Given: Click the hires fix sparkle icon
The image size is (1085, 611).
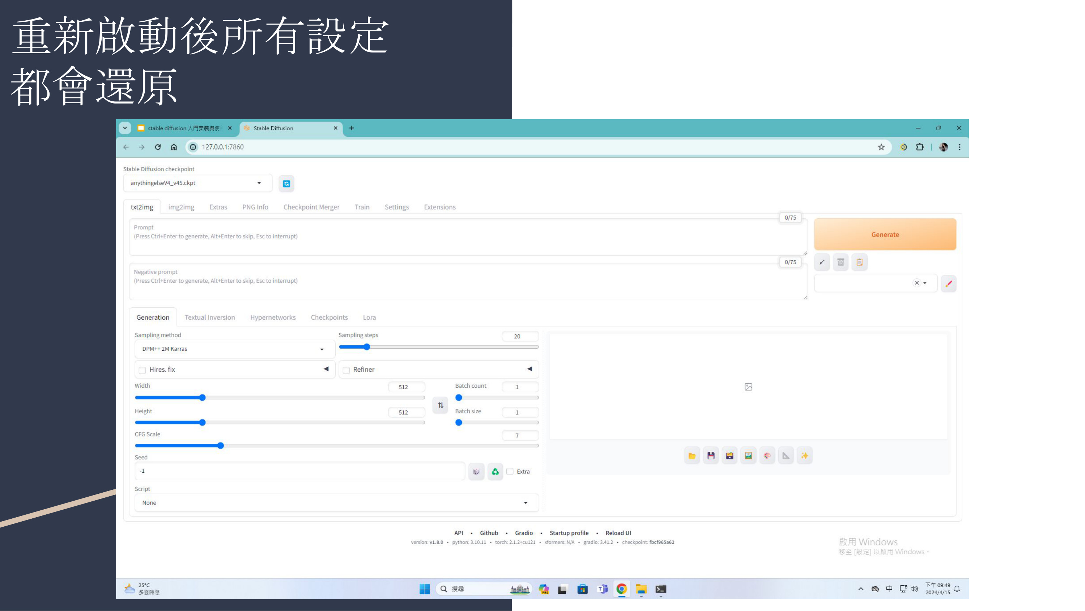Looking at the screenshot, I should pyautogui.click(x=805, y=455).
